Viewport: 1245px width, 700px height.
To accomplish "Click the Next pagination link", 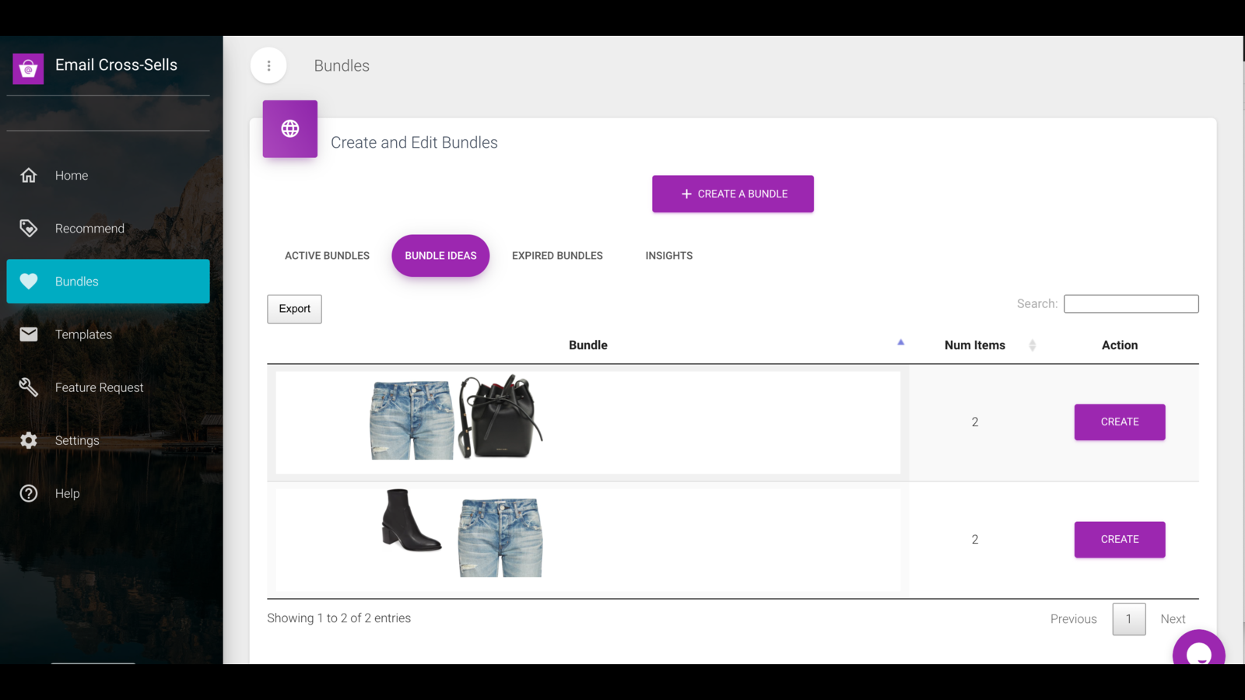I will (1173, 619).
